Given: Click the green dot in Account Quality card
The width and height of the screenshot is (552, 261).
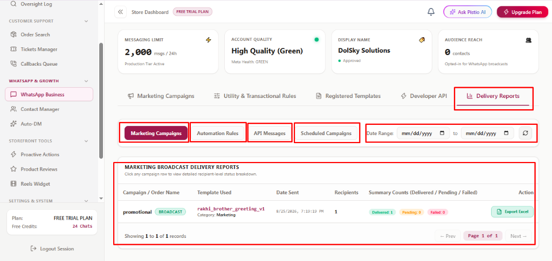Looking at the screenshot, I should [316, 40].
